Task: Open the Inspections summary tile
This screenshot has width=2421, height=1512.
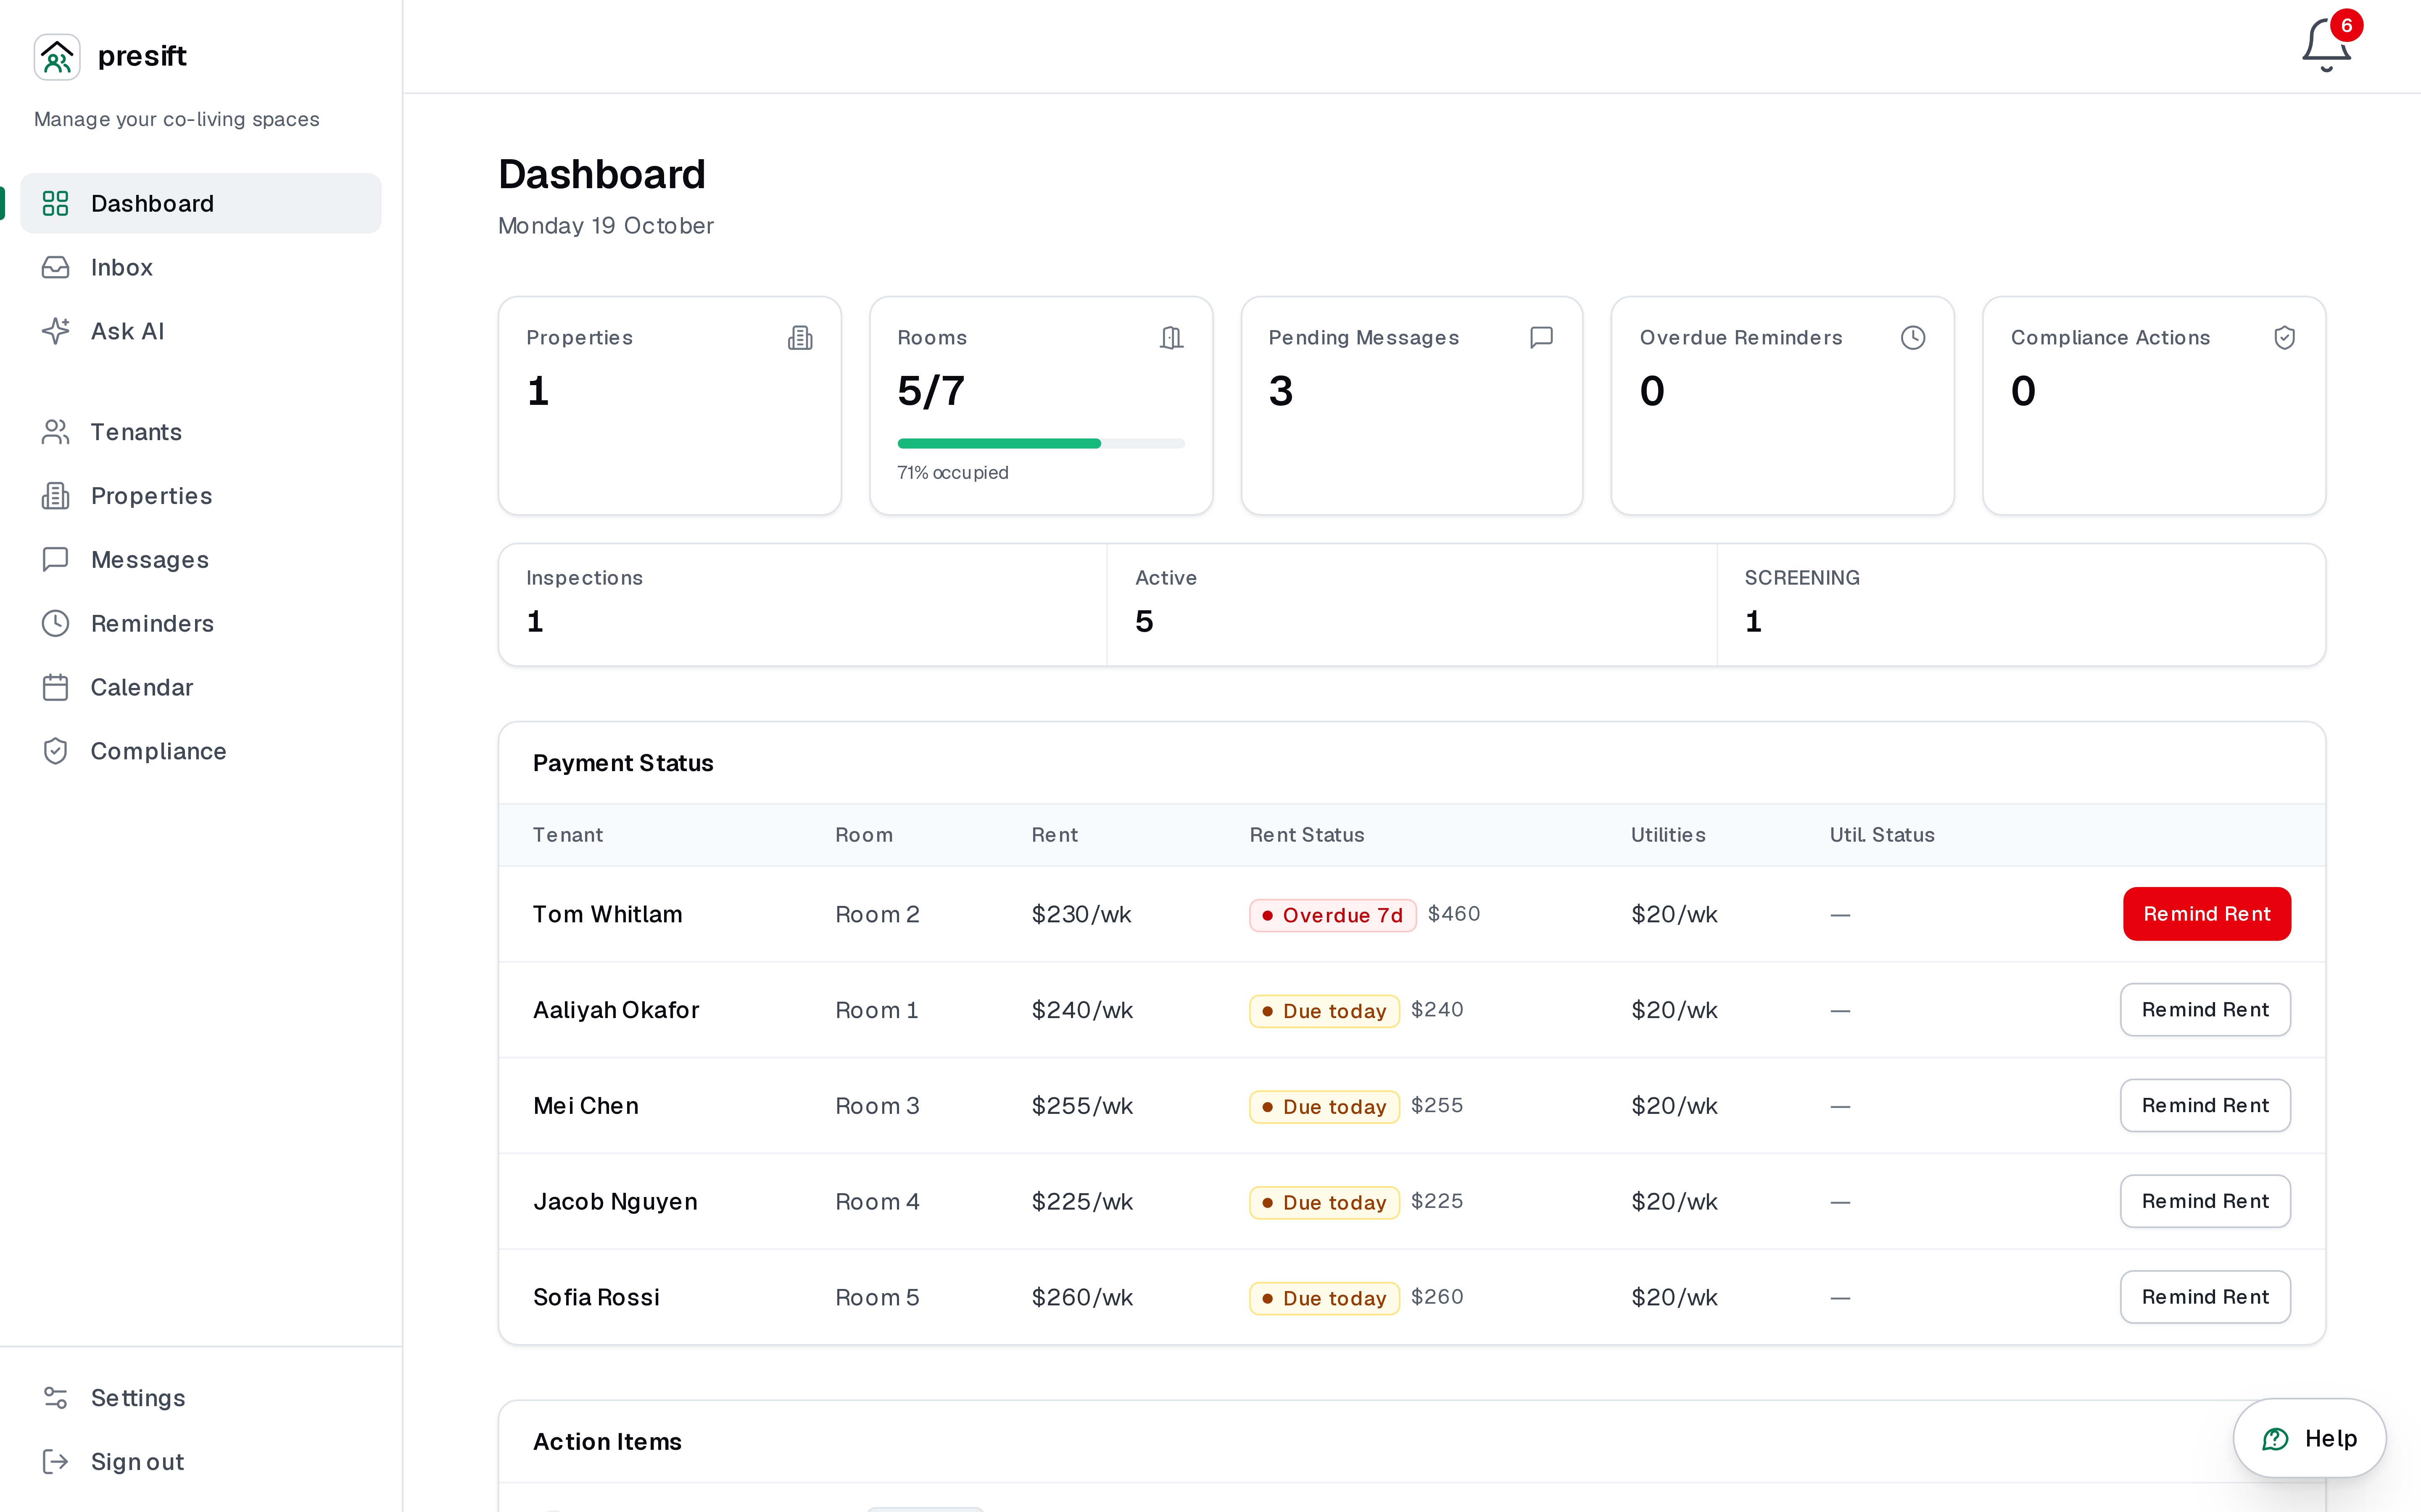Action: coord(802,605)
